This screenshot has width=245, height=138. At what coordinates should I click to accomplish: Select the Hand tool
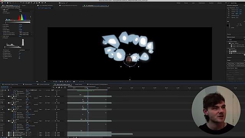tap(8, 3)
